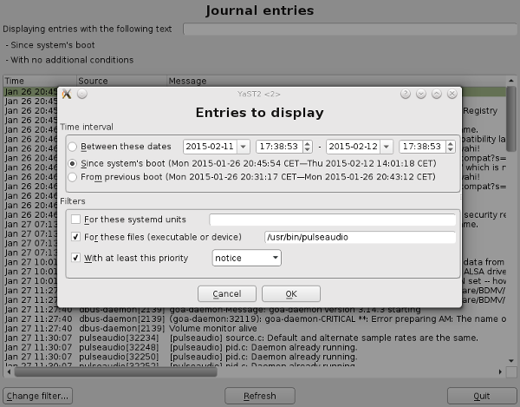Image resolution: width=520 pixels, height=407 pixels.
Task: Click the round pin button in dialog titlebar
Action: tap(81, 93)
